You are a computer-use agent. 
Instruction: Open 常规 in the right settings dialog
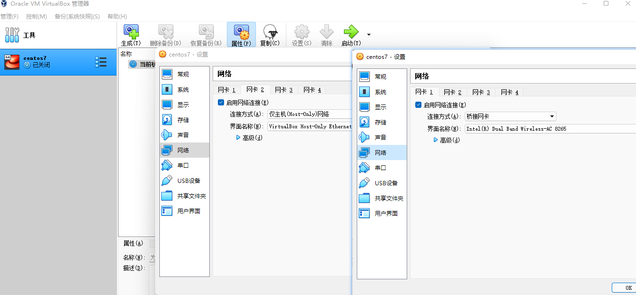click(382, 76)
